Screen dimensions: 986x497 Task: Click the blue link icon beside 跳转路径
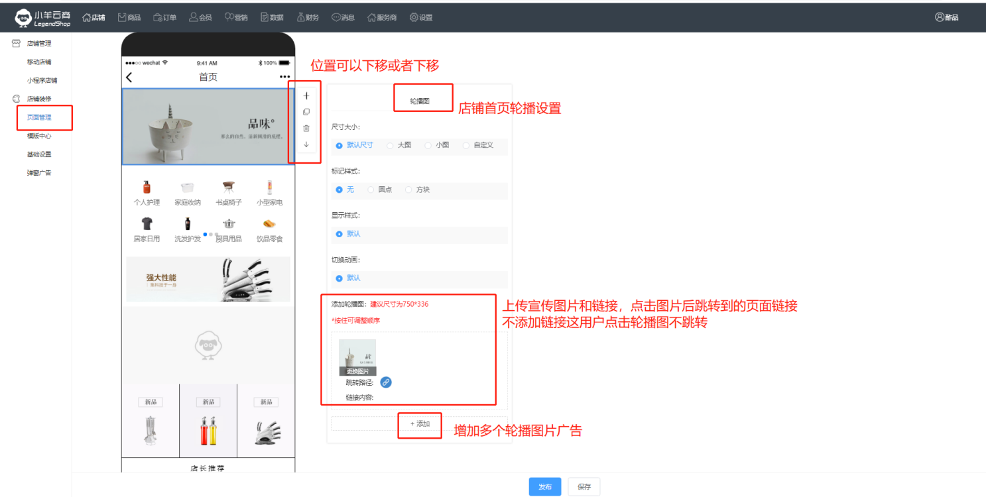[x=386, y=382]
